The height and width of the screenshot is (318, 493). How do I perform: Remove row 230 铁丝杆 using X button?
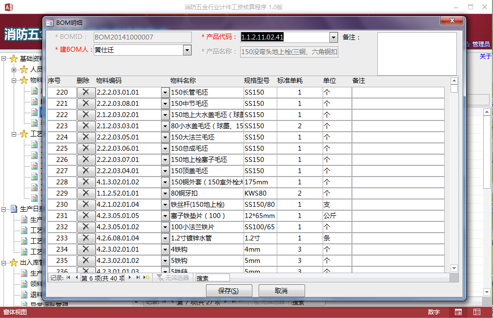tap(86, 204)
